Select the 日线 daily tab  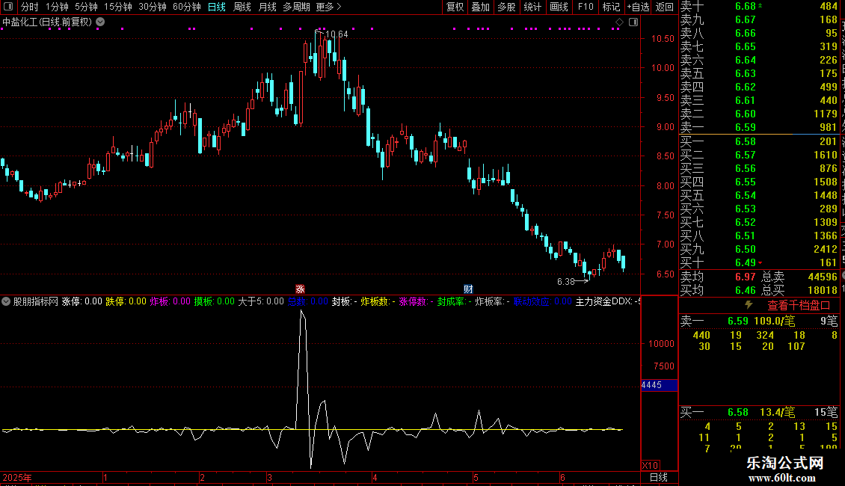tap(217, 7)
